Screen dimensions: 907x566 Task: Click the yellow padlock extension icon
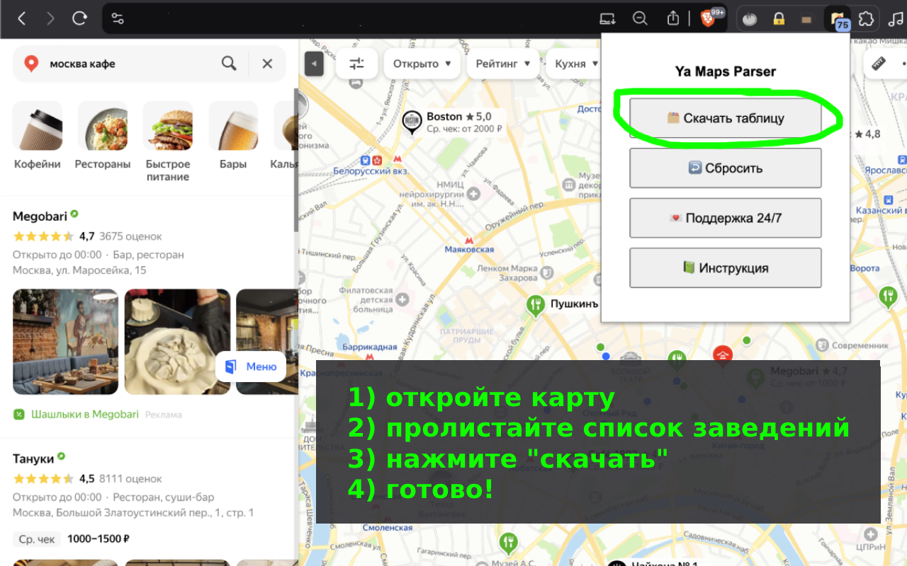pyautogui.click(x=779, y=19)
